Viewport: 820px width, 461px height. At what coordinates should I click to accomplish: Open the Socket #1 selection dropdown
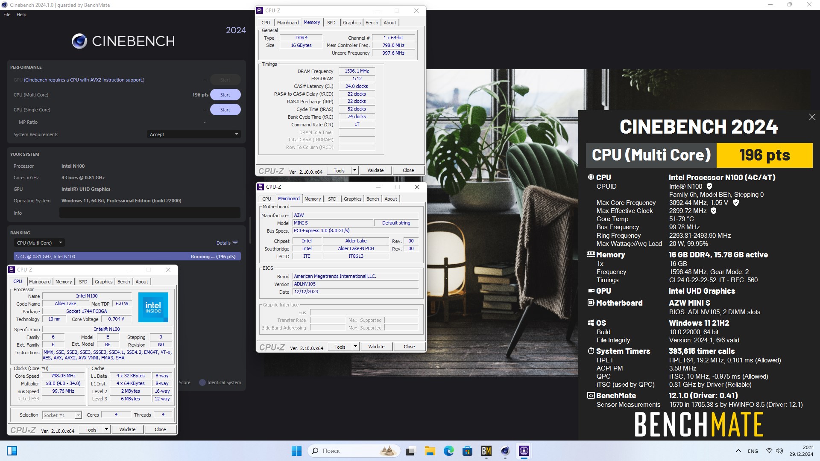(x=62, y=415)
